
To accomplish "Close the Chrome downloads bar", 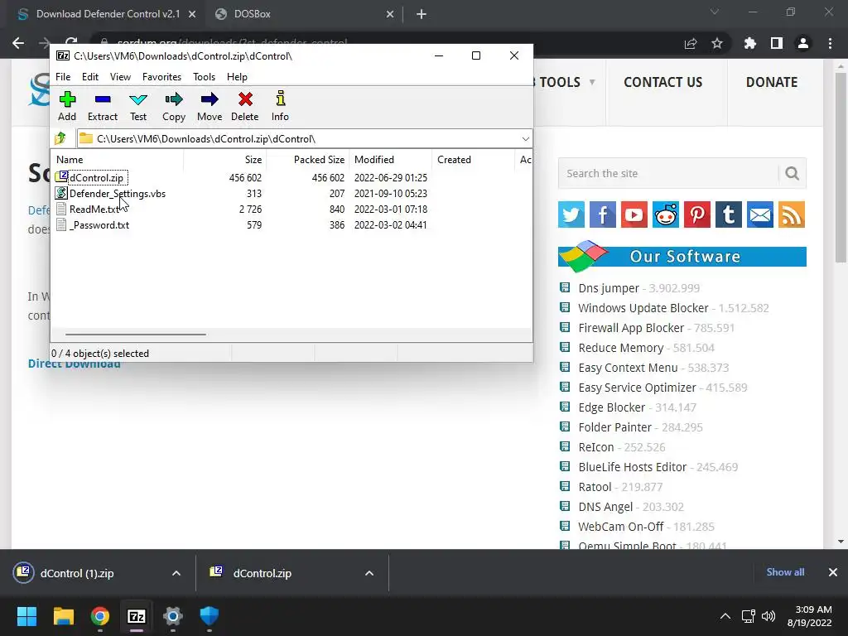I will [x=833, y=572].
